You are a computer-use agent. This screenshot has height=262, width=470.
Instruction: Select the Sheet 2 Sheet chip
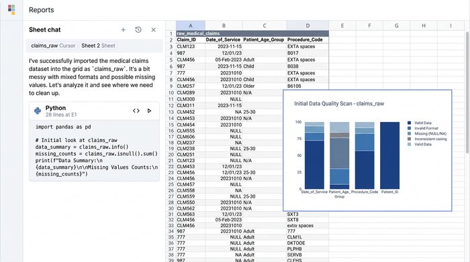tap(98, 46)
